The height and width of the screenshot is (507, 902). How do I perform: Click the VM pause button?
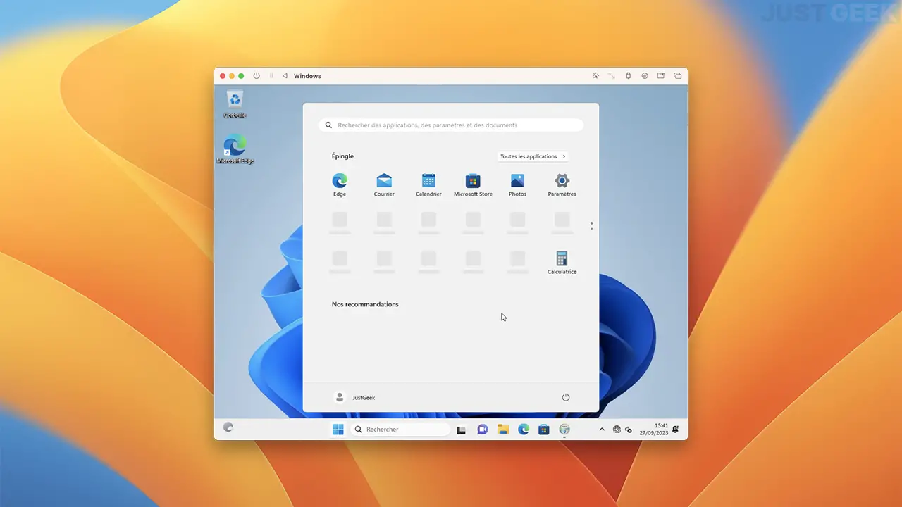click(x=271, y=76)
